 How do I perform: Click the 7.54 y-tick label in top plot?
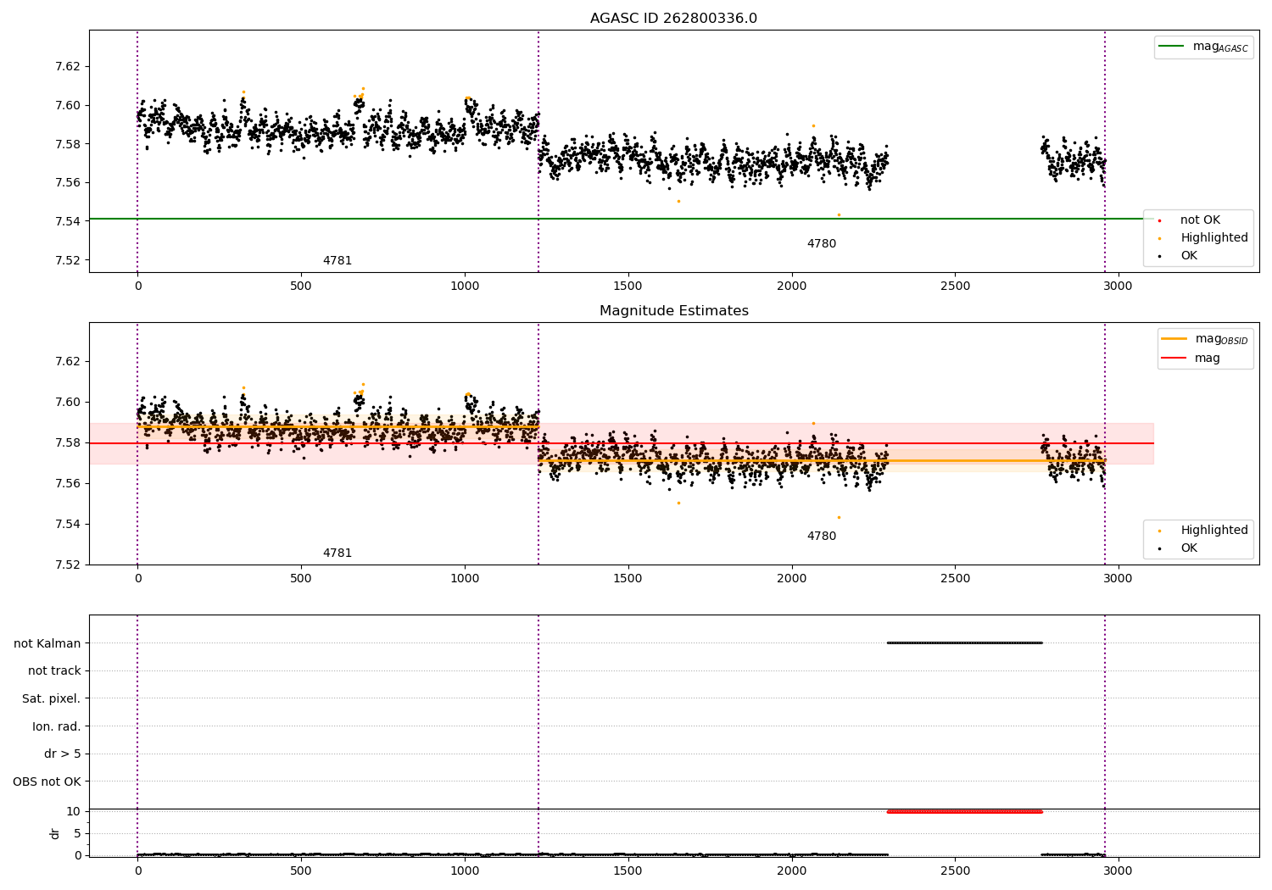68,222
